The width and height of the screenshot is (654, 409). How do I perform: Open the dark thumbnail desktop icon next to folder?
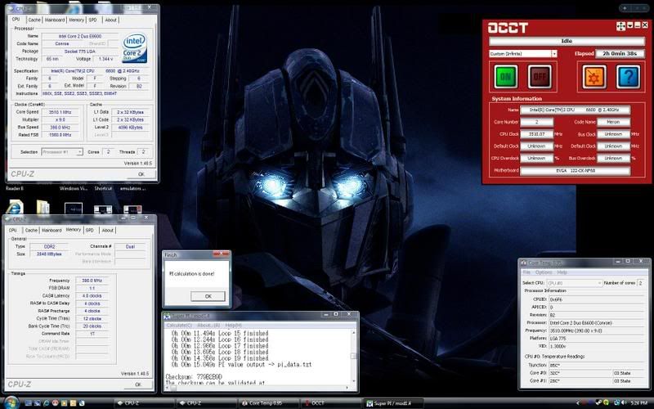[x=74, y=209]
